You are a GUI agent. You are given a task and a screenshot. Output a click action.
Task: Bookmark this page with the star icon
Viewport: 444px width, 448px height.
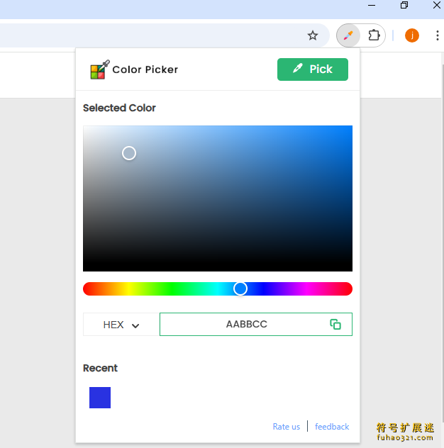coord(313,35)
